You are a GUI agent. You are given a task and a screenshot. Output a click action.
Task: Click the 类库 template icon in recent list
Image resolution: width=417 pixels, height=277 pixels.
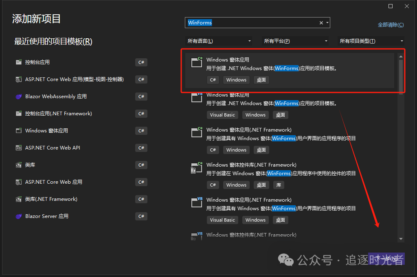pyautogui.click(x=18, y=165)
